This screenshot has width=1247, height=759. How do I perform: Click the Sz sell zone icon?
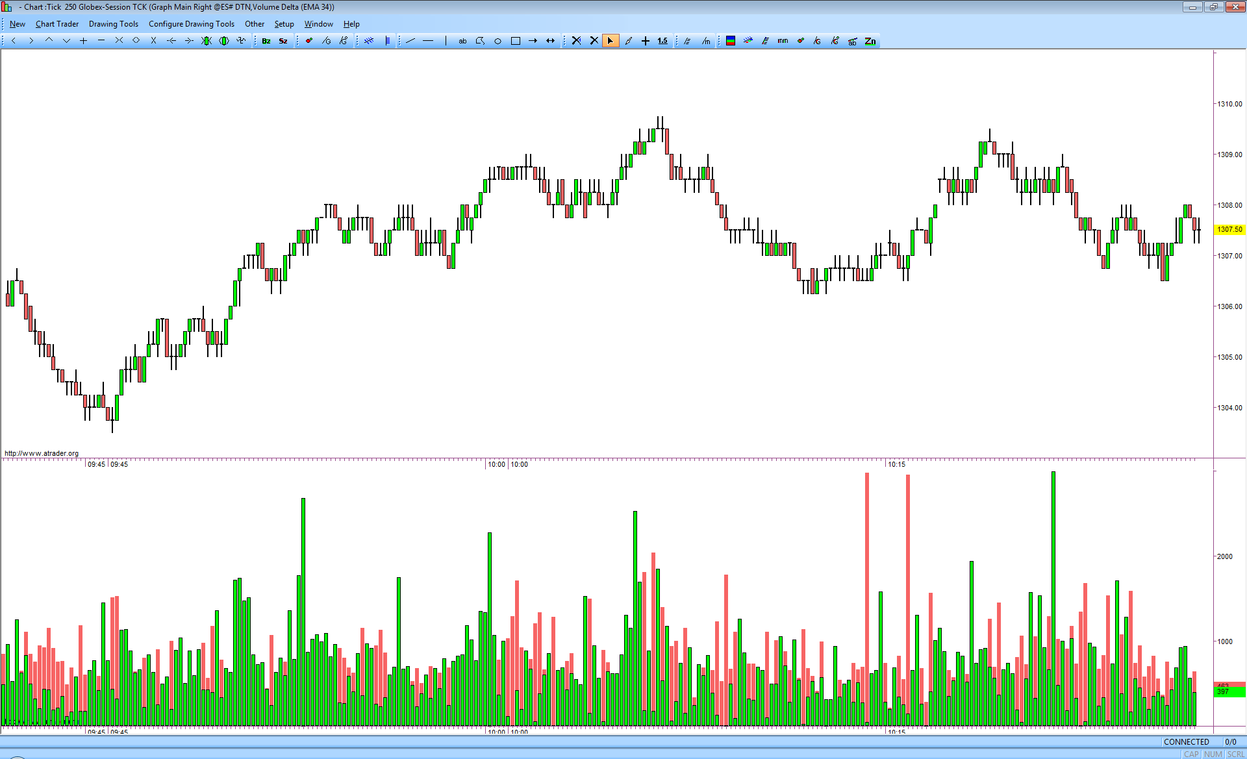283,41
